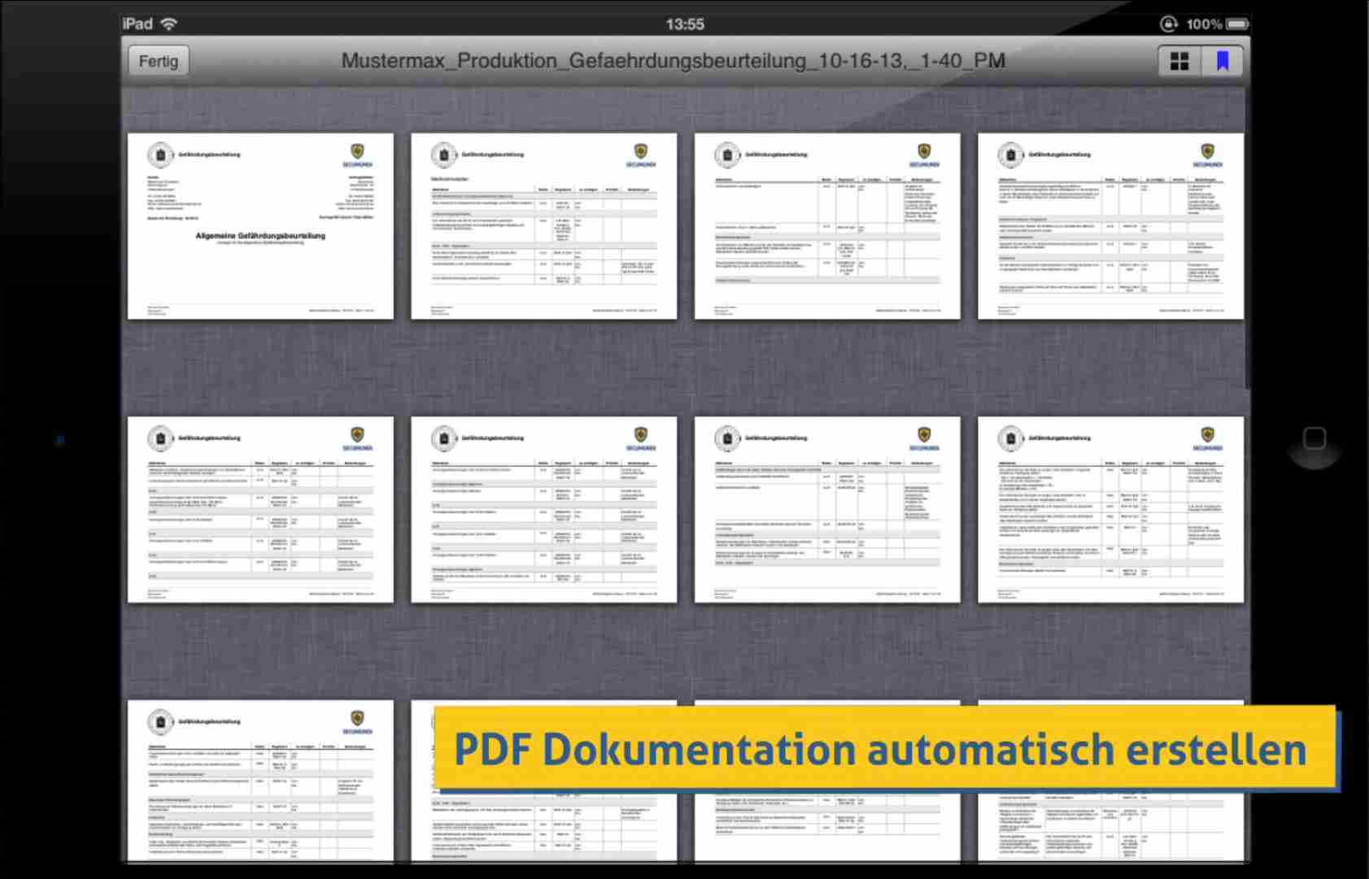Select the first thumbnail in the middle row
The width and height of the screenshot is (1369, 879).
[260, 510]
